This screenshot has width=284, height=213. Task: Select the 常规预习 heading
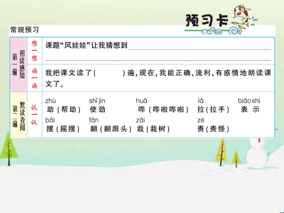click(25, 30)
